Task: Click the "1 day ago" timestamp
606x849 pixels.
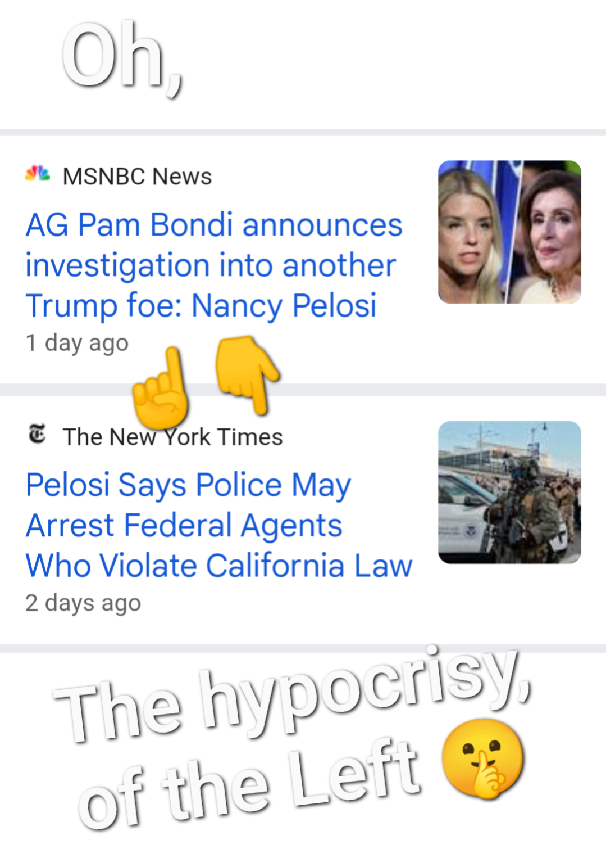Action: coord(77,342)
